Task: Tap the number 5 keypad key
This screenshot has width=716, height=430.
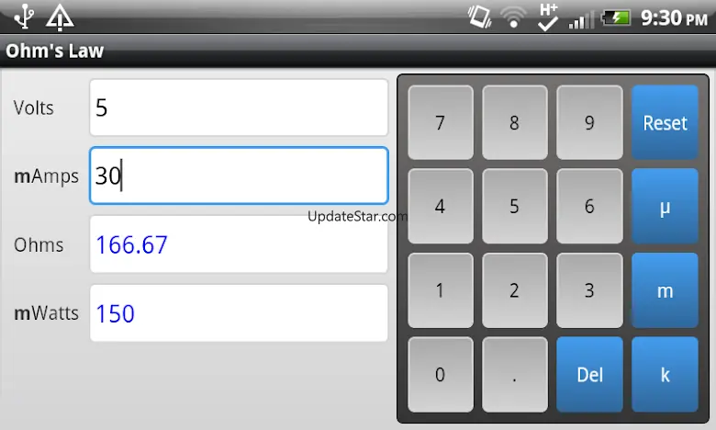Action: 515,206
